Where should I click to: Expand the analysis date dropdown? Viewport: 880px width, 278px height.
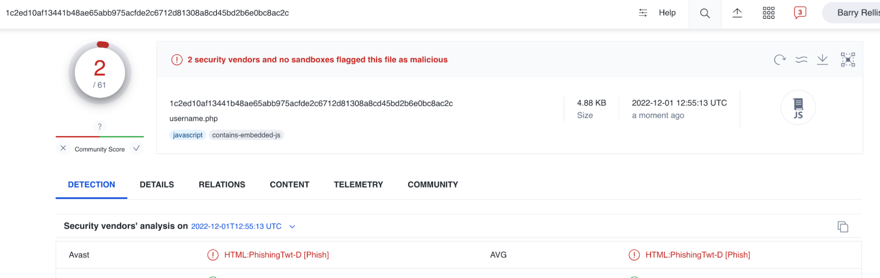[291, 226]
